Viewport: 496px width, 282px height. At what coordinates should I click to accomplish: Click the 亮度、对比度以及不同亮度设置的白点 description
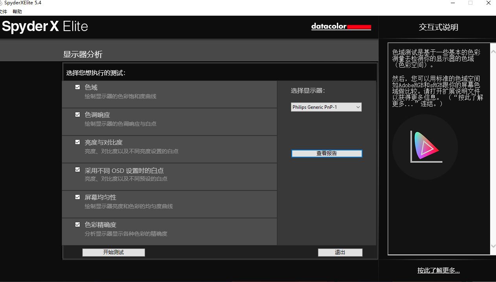pos(132,151)
